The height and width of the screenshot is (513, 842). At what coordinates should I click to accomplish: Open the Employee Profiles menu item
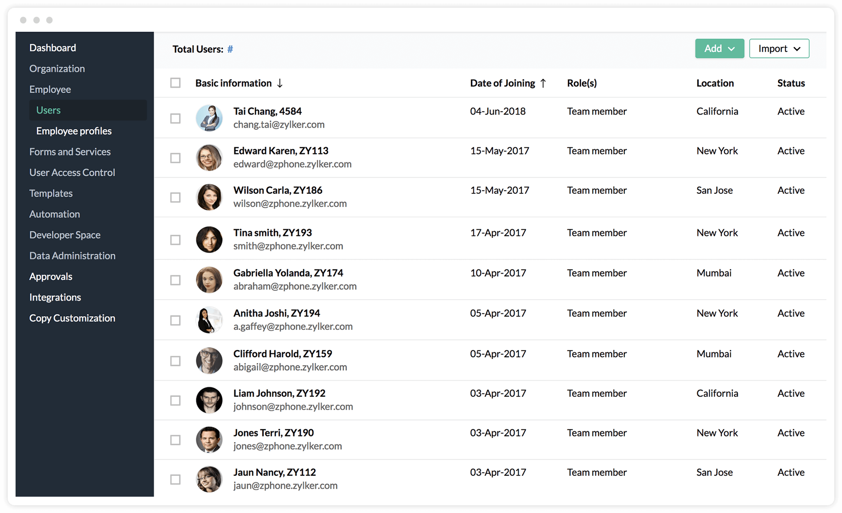pyautogui.click(x=73, y=130)
